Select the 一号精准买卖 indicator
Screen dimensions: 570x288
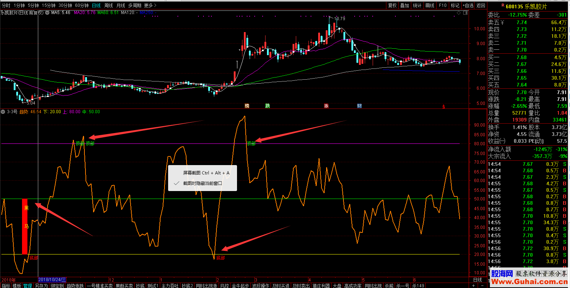(x=100, y=285)
